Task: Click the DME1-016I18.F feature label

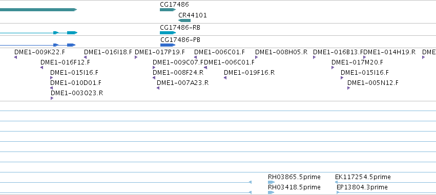Action: point(108,52)
